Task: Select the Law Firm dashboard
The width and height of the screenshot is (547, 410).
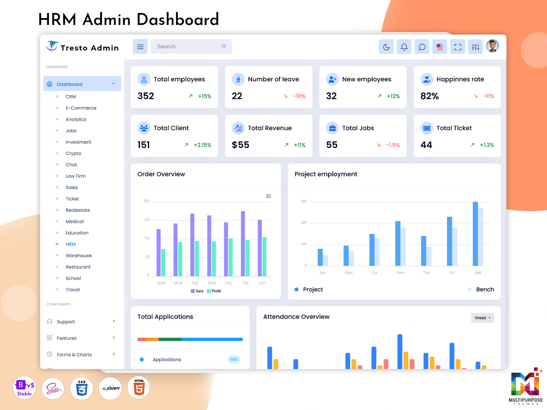Action: point(76,176)
